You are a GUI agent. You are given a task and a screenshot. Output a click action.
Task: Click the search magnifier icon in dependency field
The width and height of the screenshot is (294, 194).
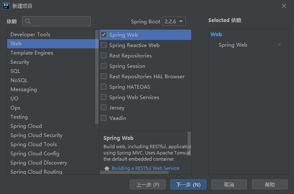coord(28,21)
